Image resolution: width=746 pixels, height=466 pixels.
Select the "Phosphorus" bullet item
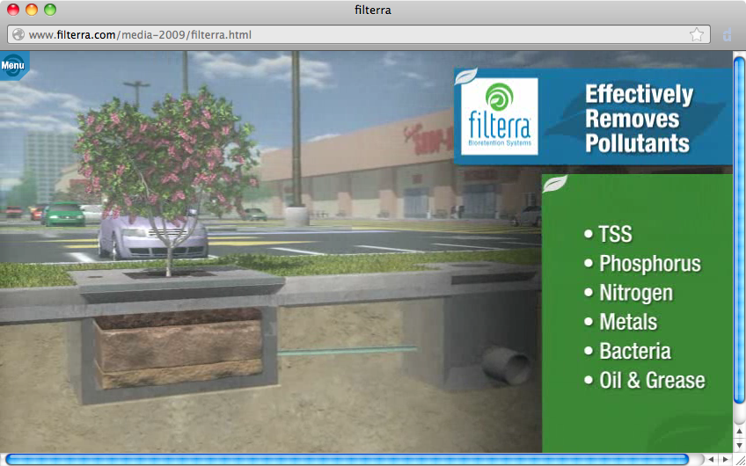[649, 264]
